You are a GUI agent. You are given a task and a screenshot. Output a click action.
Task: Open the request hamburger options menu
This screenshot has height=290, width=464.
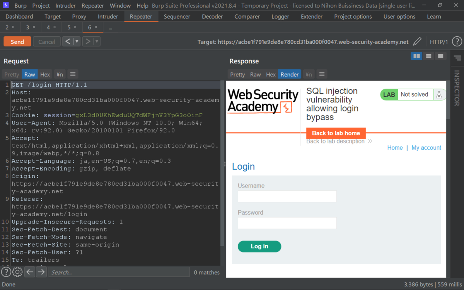coord(73,74)
